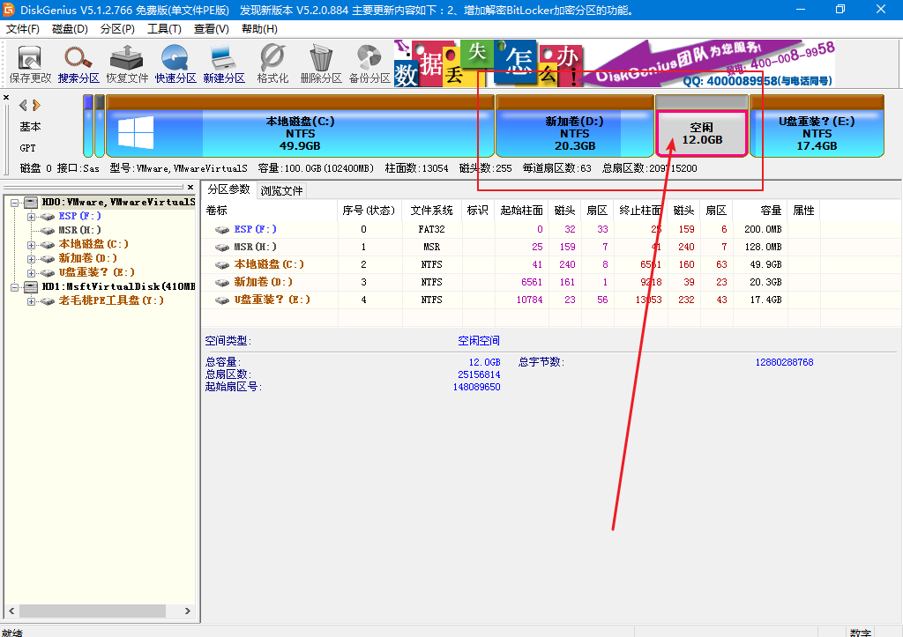This screenshot has width=903, height=637.
Task: Expand the 本地磁盘(C:) tree node
Action: click(31, 245)
